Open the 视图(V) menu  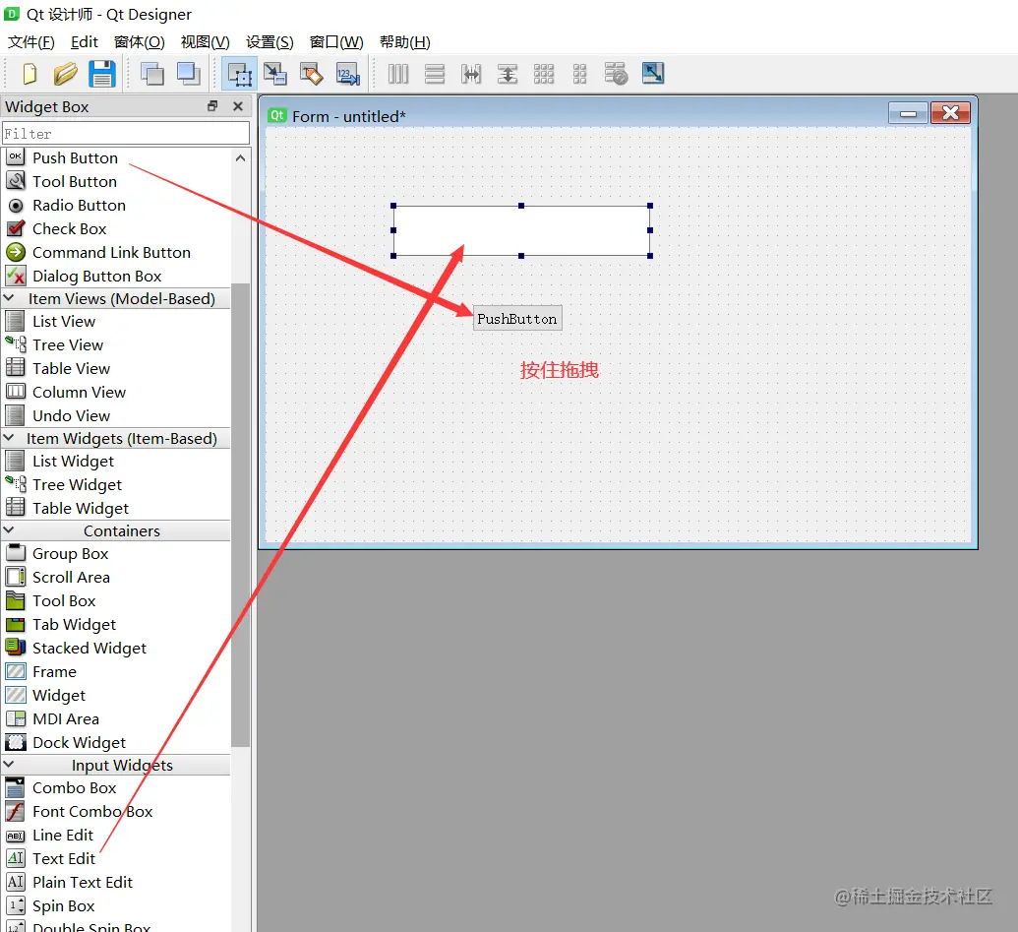[206, 42]
